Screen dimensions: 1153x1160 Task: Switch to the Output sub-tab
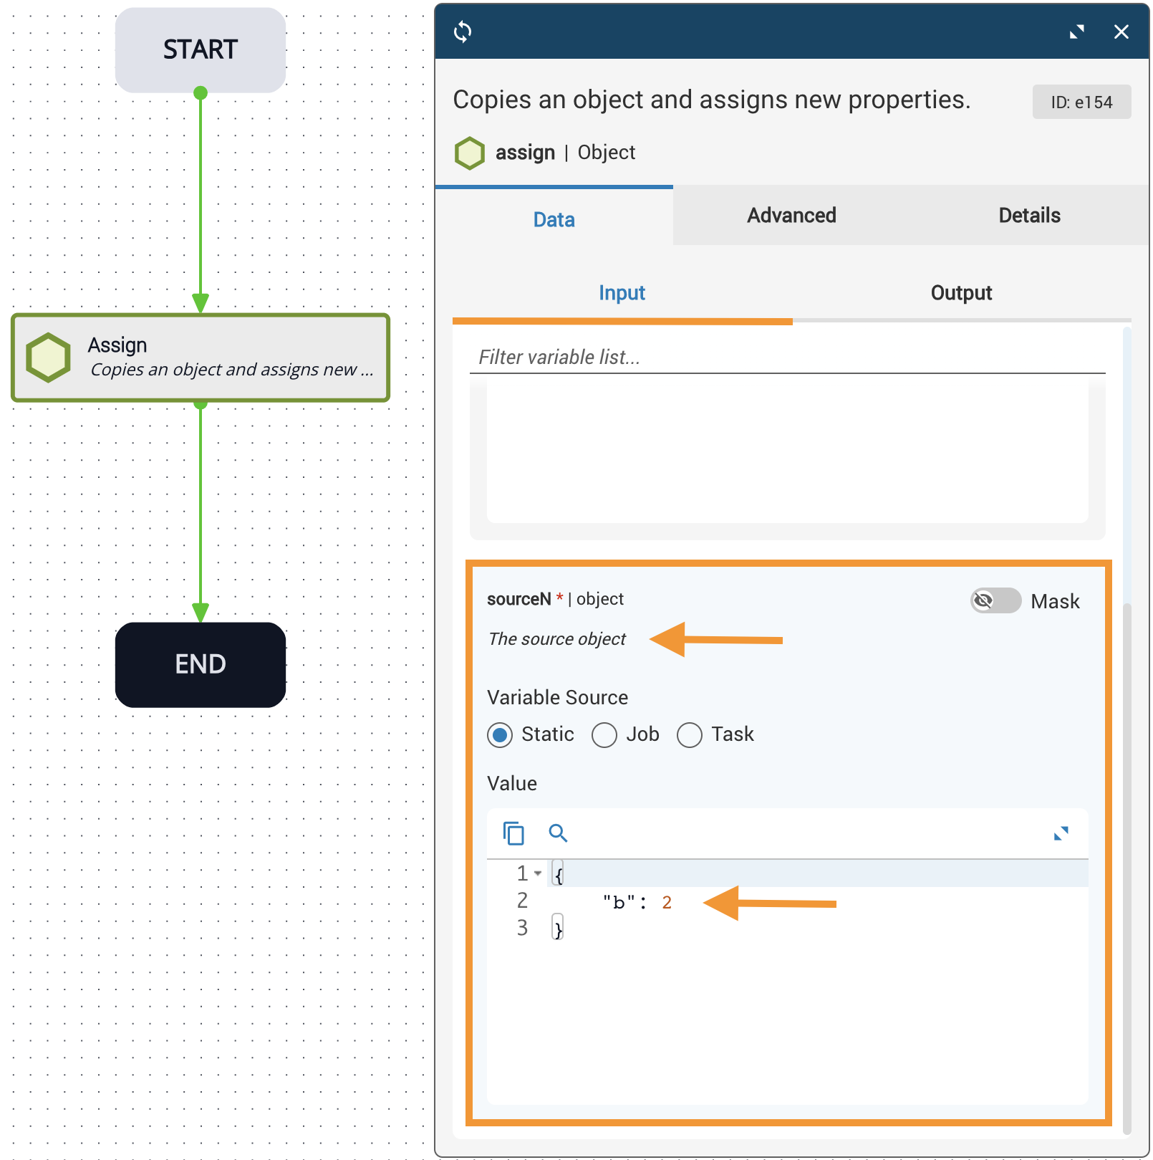[x=961, y=293]
